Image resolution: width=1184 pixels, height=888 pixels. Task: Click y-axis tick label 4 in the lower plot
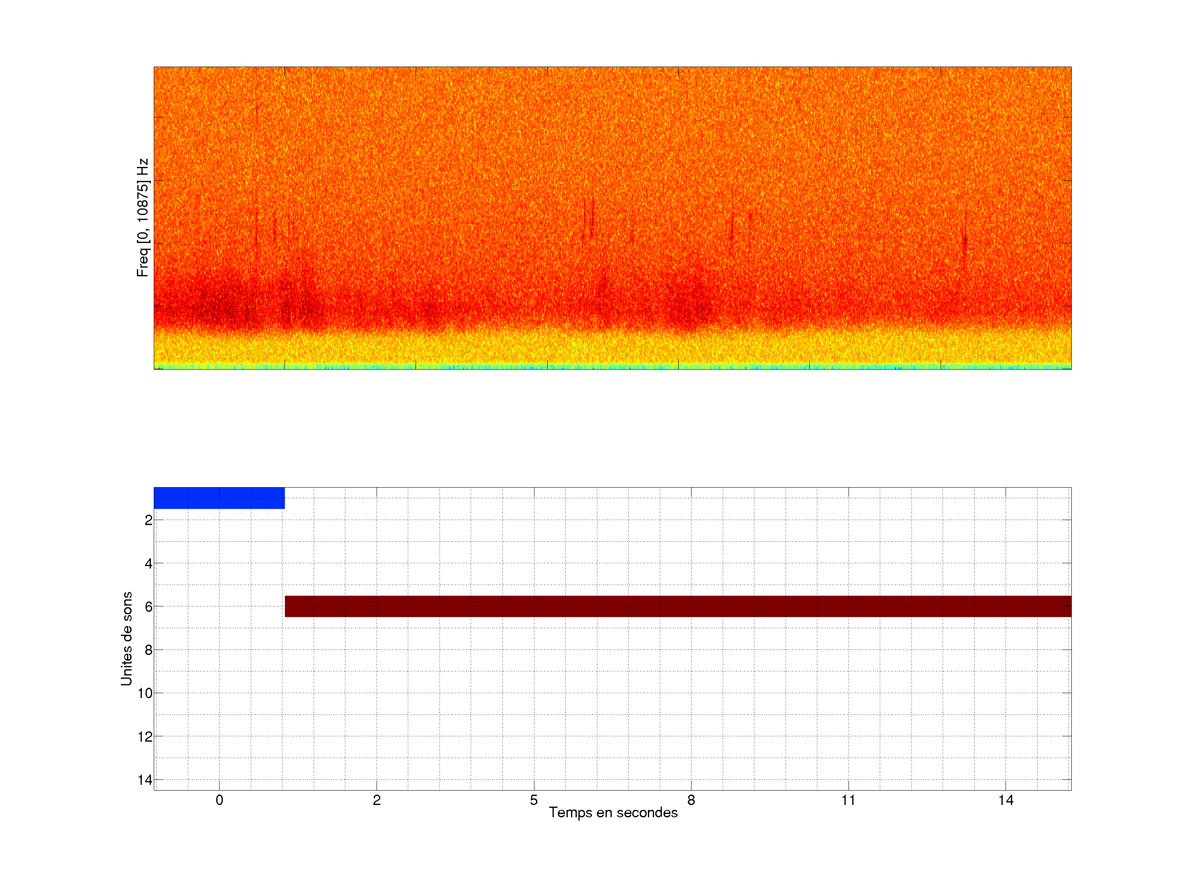(x=148, y=564)
